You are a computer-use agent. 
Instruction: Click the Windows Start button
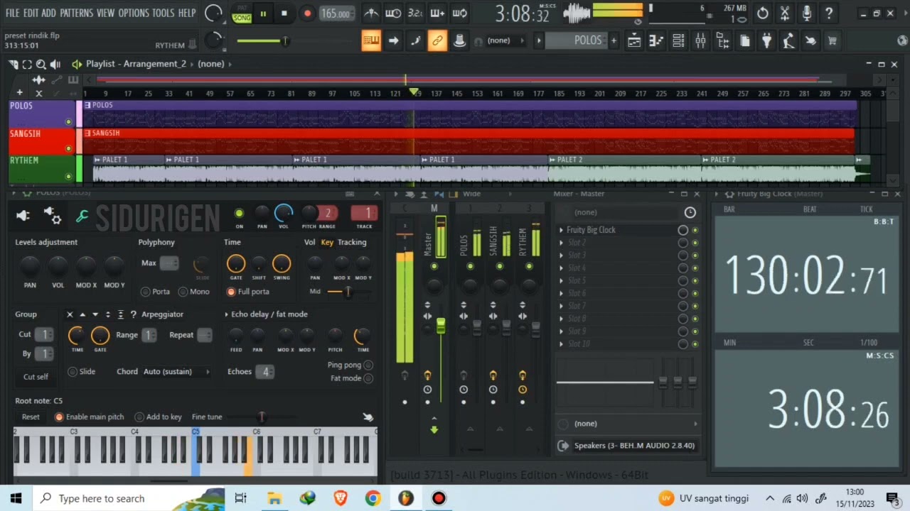[16, 498]
